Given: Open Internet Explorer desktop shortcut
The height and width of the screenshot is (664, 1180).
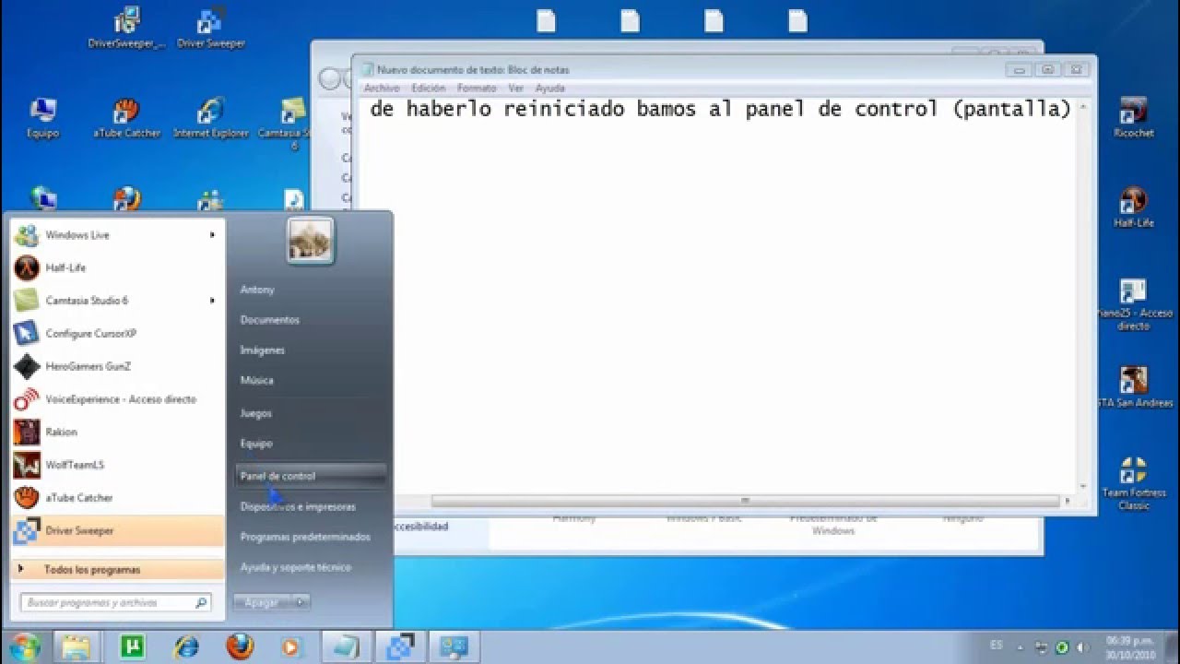Looking at the screenshot, I should click(x=211, y=118).
